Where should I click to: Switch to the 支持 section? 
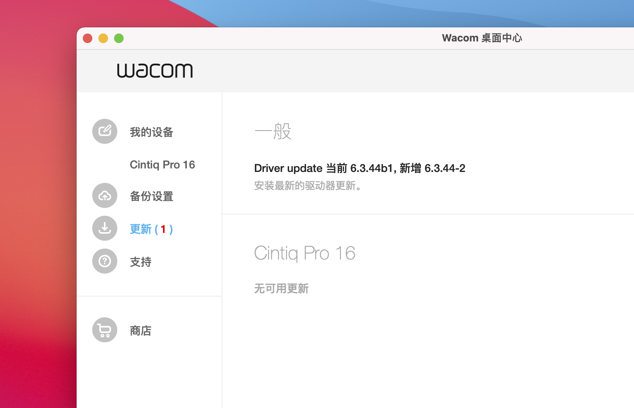(141, 262)
